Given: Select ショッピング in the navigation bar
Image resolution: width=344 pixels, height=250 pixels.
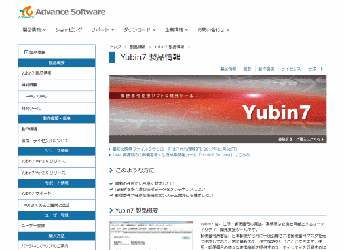Looking at the screenshot, I should click(68, 30).
